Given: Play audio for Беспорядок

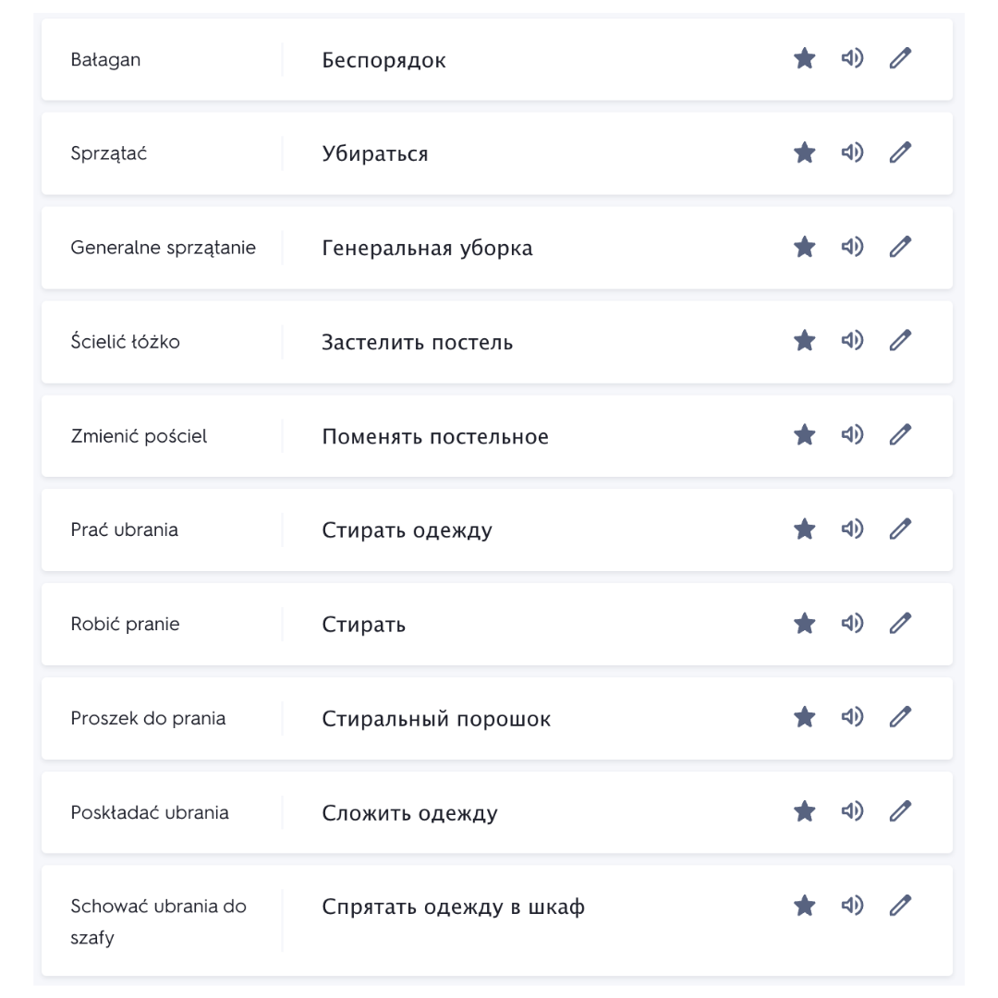Looking at the screenshot, I should [x=852, y=58].
